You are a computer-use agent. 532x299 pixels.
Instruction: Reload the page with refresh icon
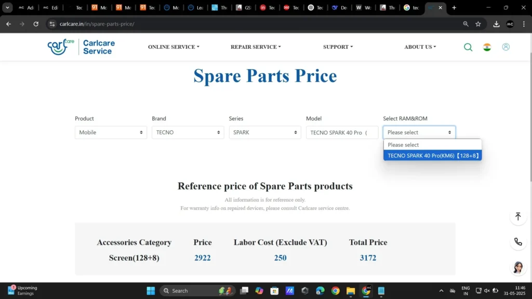[36, 24]
